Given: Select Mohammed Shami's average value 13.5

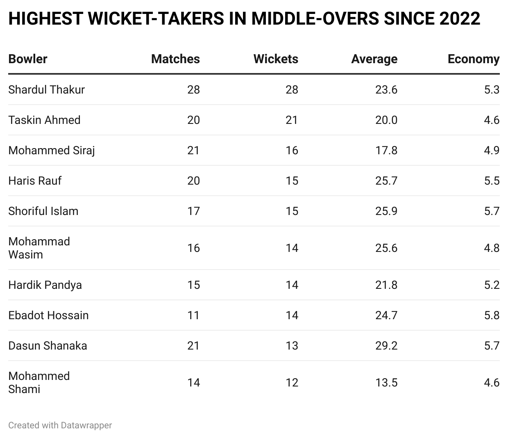Looking at the screenshot, I should point(386,382).
